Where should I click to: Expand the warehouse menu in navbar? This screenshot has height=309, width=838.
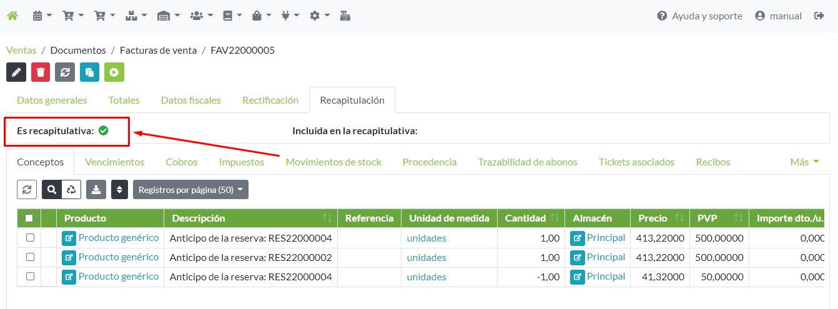(168, 16)
